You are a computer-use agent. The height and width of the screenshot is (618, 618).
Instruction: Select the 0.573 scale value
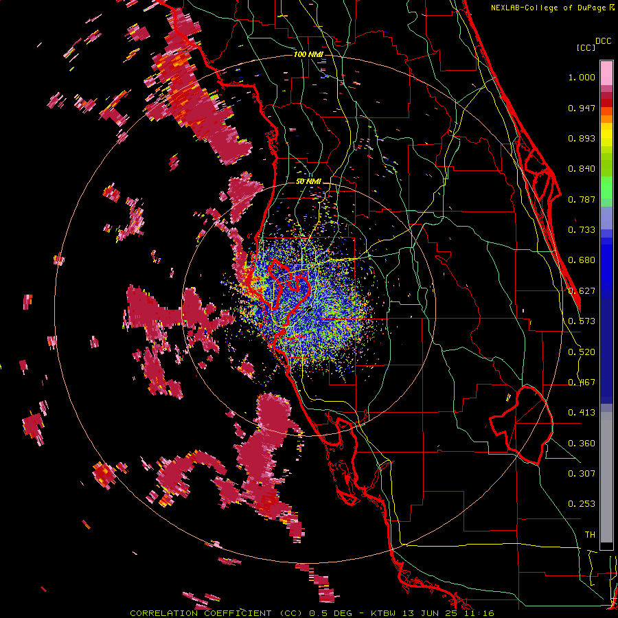click(x=582, y=321)
